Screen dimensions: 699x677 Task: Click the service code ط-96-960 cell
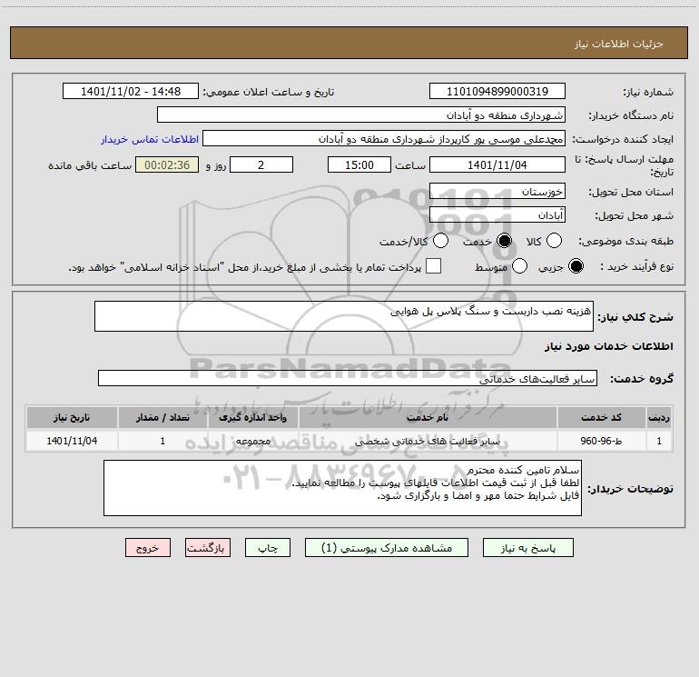click(601, 442)
